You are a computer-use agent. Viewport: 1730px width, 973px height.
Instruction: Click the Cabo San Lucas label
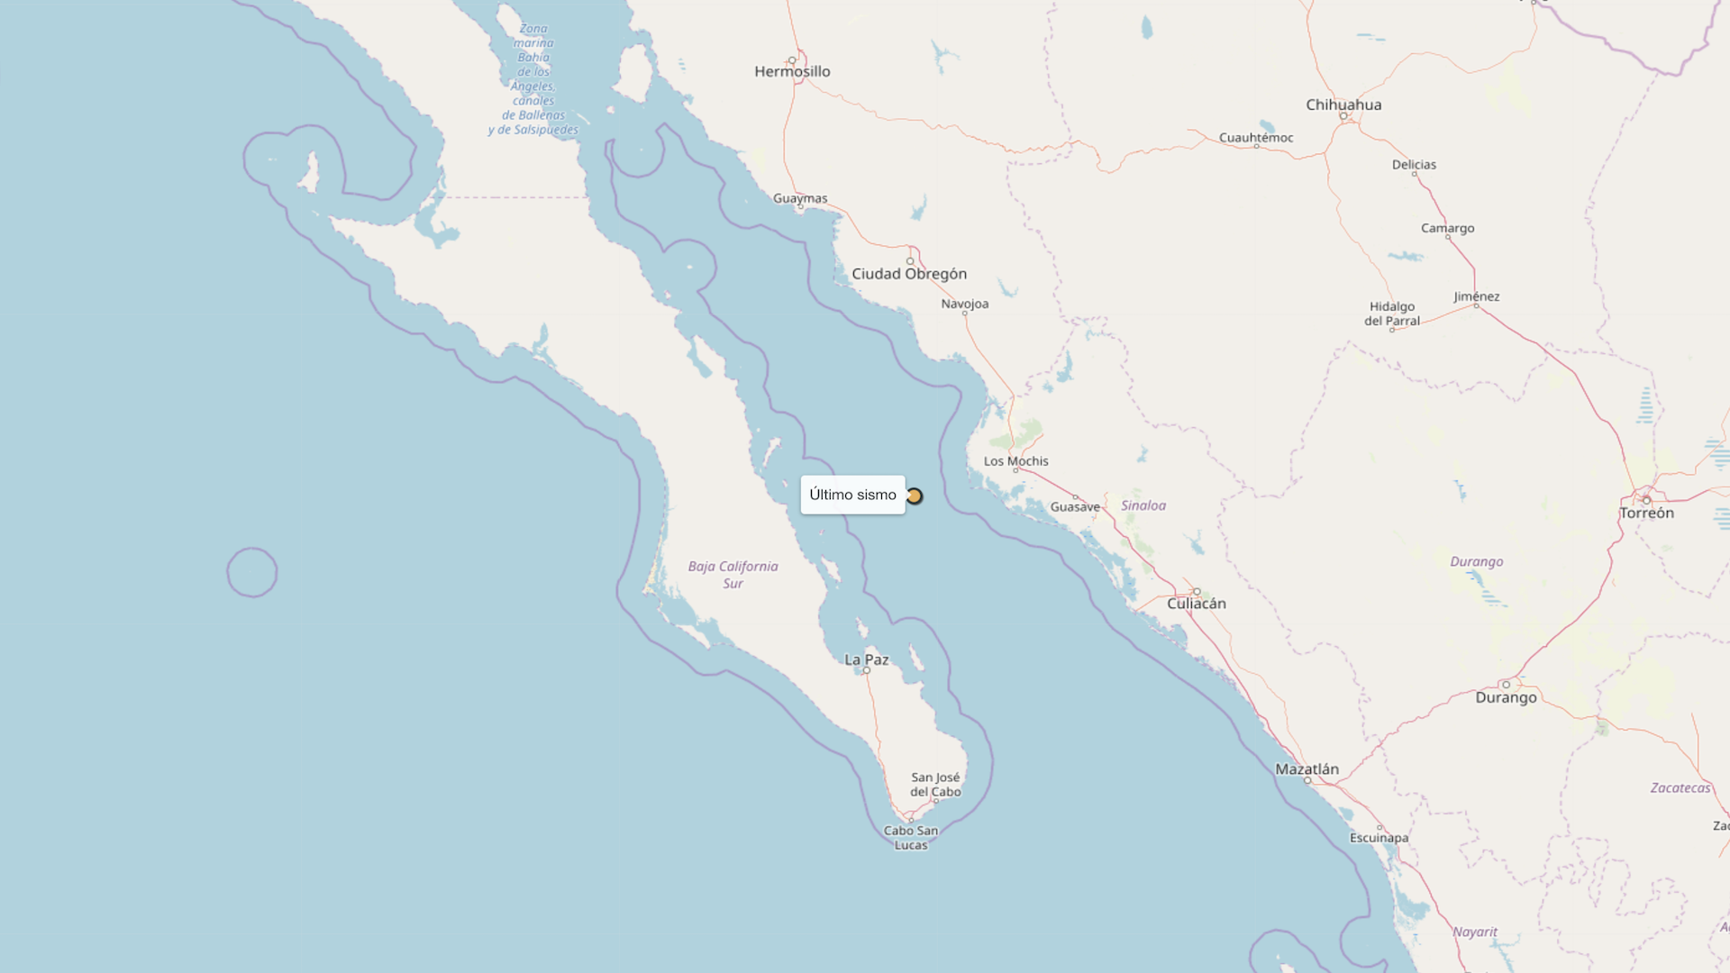[911, 838]
